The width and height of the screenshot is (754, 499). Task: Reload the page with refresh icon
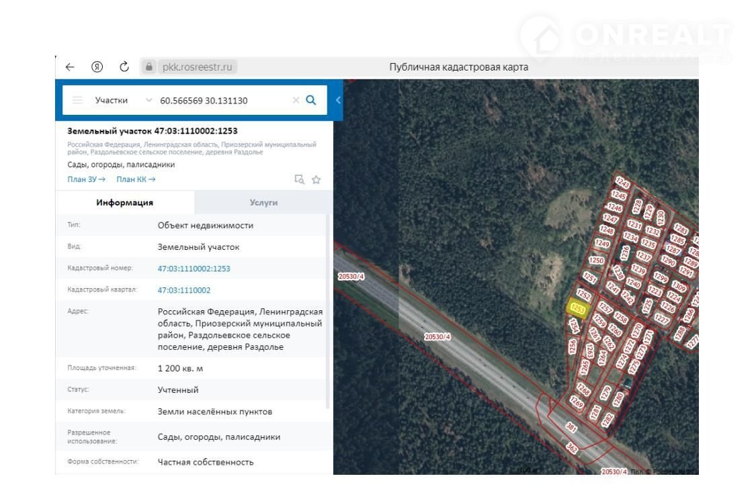pyautogui.click(x=124, y=67)
